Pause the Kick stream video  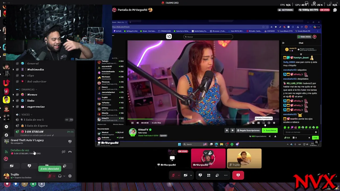(x=132, y=123)
